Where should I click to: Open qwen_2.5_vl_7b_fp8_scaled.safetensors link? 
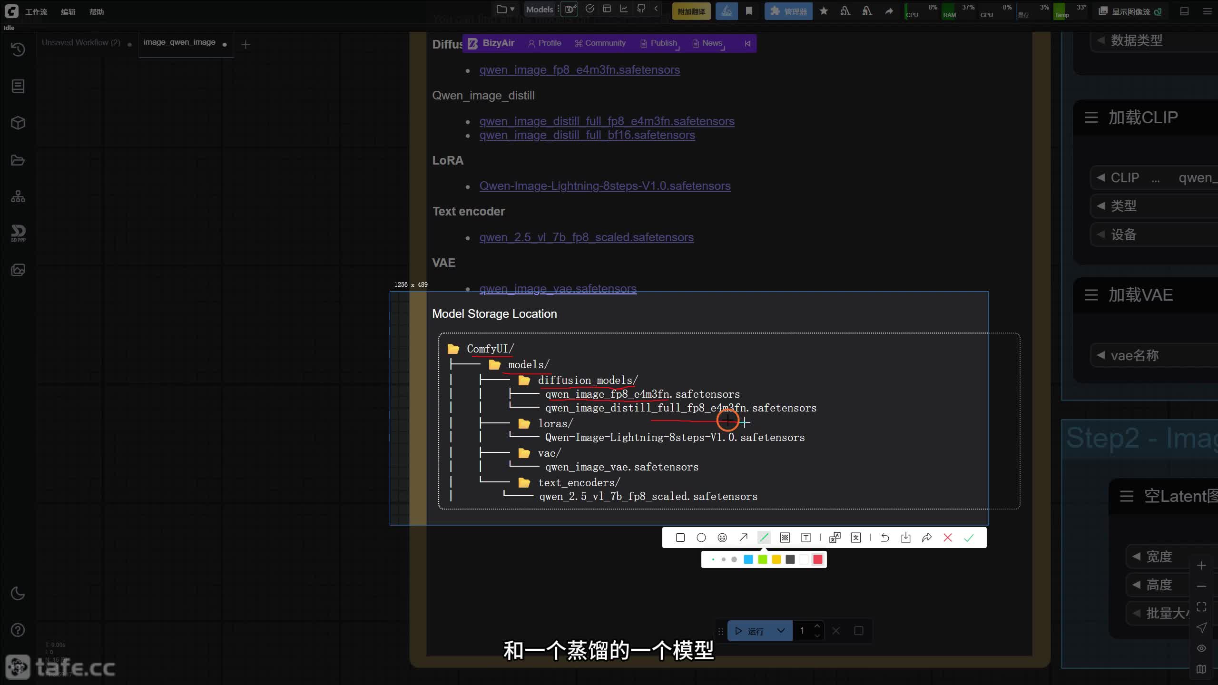[586, 237]
